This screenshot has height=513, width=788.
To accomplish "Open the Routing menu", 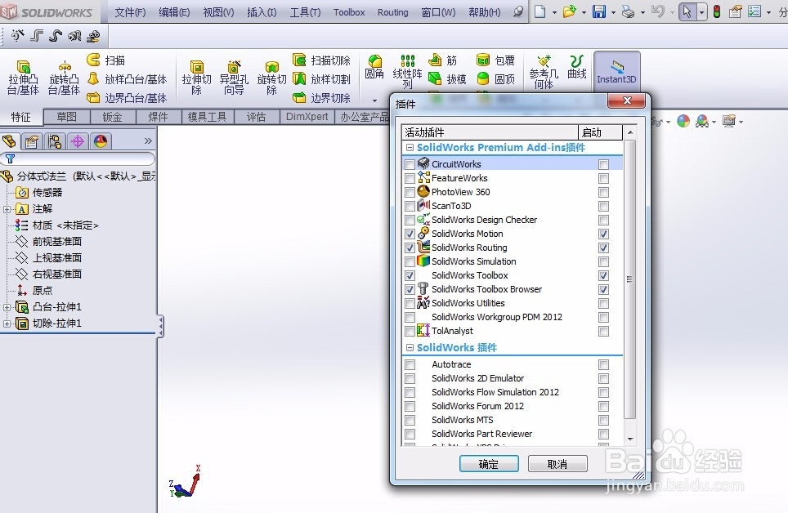I will click(x=393, y=12).
